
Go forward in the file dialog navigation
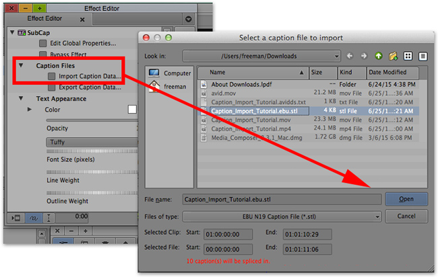coord(364,56)
